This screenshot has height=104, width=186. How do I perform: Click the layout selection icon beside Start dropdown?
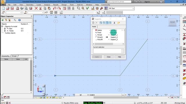(x=106, y=8)
